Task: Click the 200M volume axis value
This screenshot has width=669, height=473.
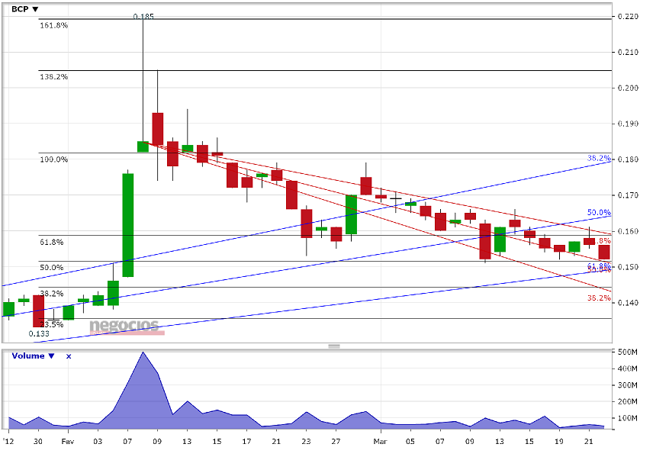Action: click(x=628, y=402)
